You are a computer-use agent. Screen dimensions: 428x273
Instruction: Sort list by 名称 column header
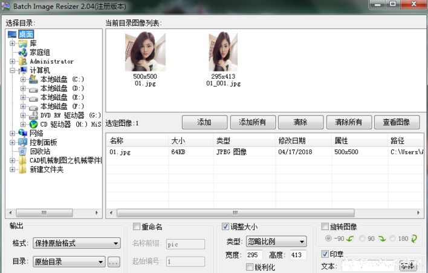[137, 140]
